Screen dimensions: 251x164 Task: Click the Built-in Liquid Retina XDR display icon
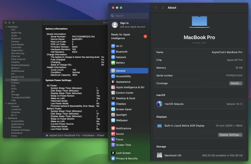pos(159,126)
